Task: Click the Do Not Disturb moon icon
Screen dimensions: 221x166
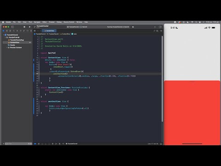Action: (x=188, y=22)
